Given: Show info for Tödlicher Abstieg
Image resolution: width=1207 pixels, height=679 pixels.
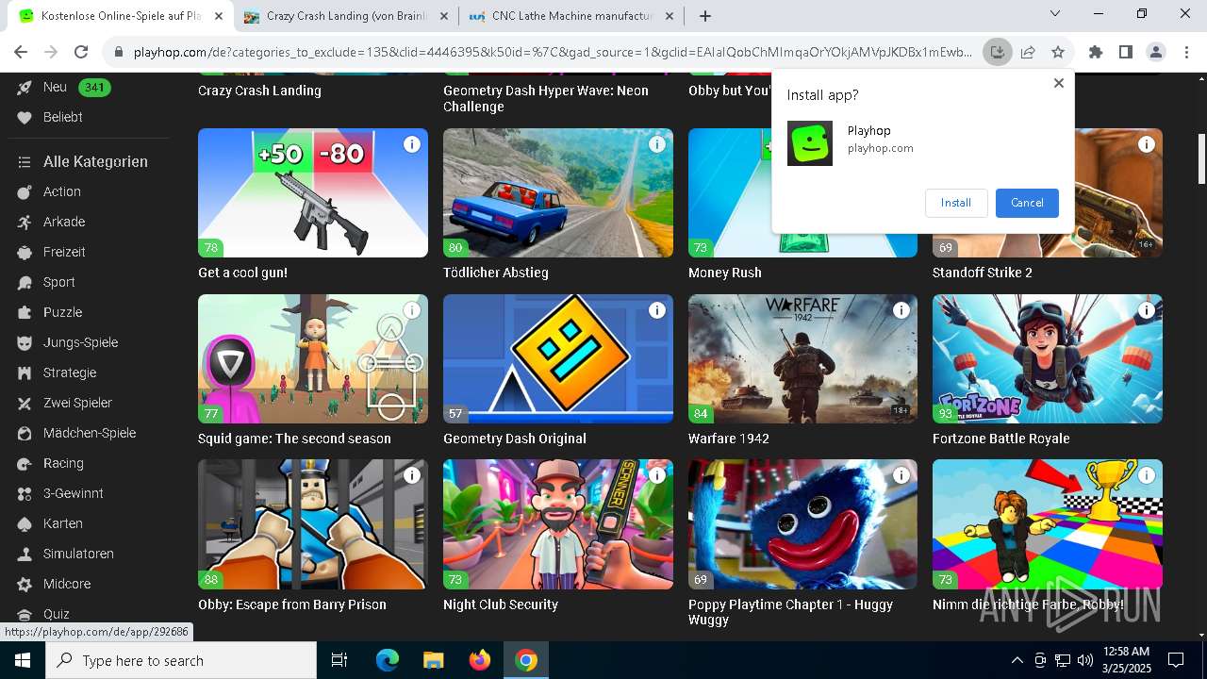Looking at the screenshot, I should (x=657, y=144).
